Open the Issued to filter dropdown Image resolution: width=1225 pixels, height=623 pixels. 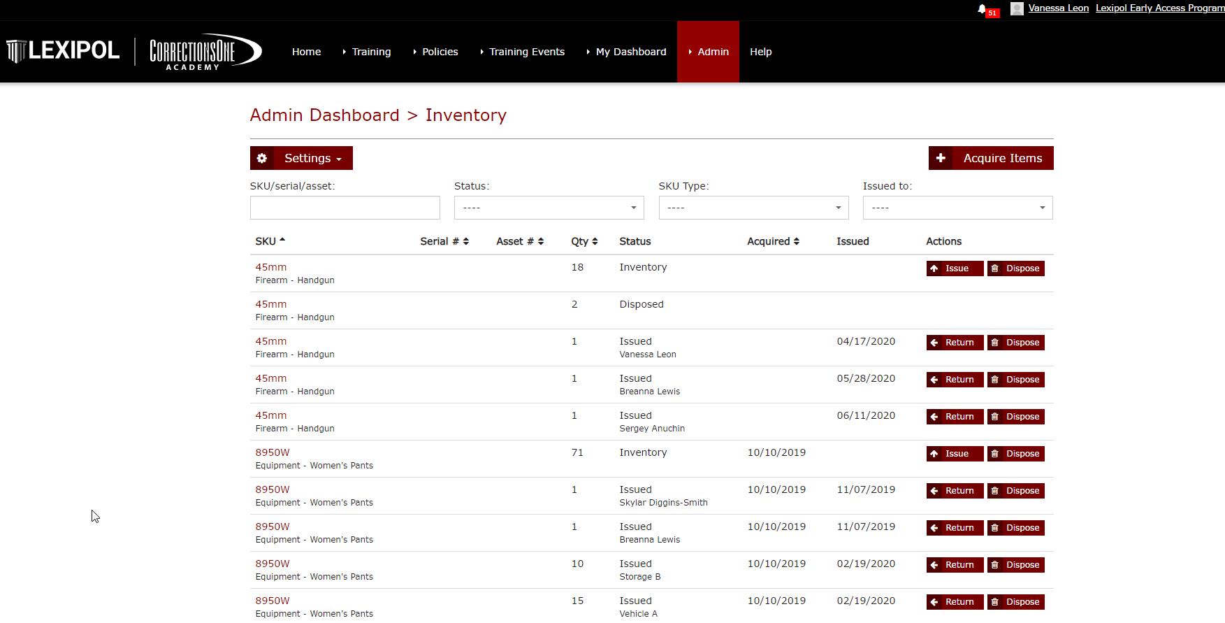(x=957, y=208)
